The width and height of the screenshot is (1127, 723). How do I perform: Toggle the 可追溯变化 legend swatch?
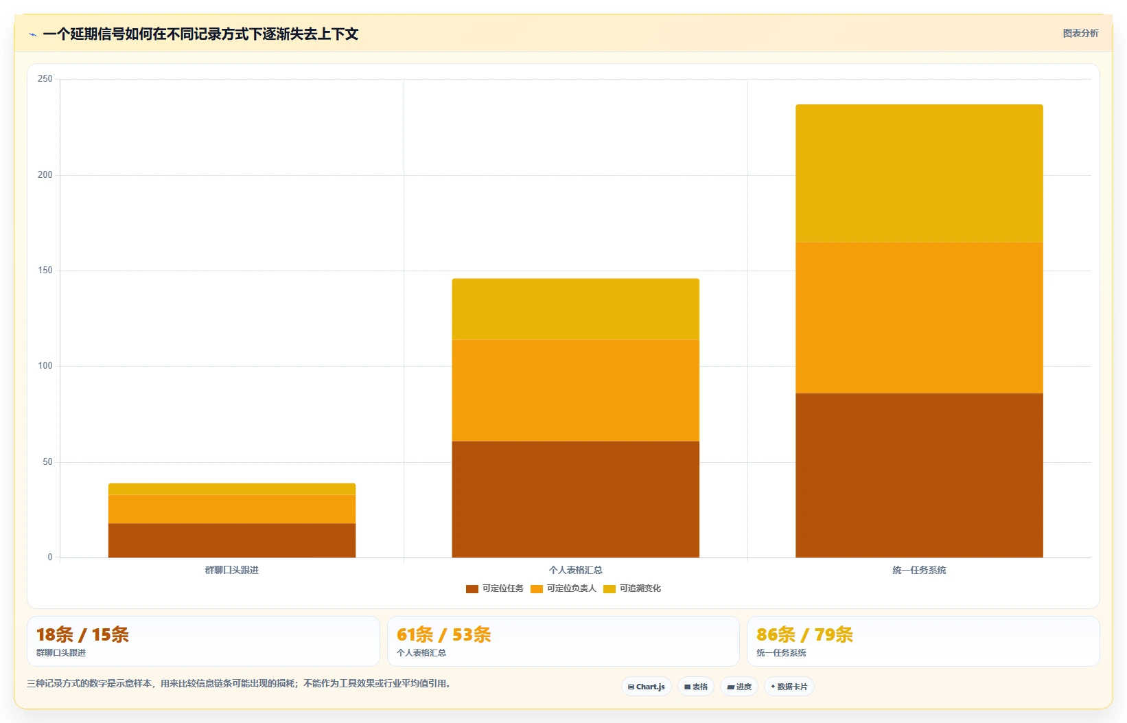click(x=609, y=588)
